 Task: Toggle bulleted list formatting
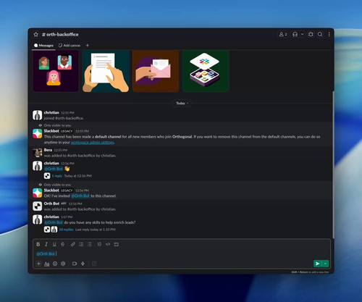coord(89,244)
